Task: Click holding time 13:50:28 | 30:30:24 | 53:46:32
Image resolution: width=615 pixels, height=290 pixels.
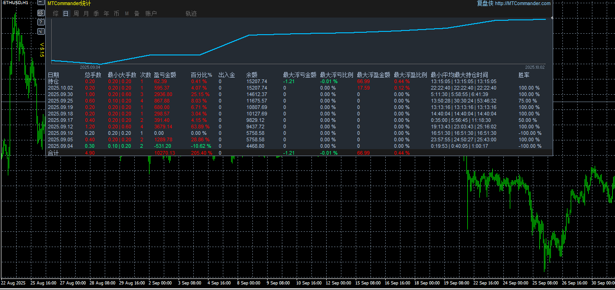Action: tap(464, 101)
